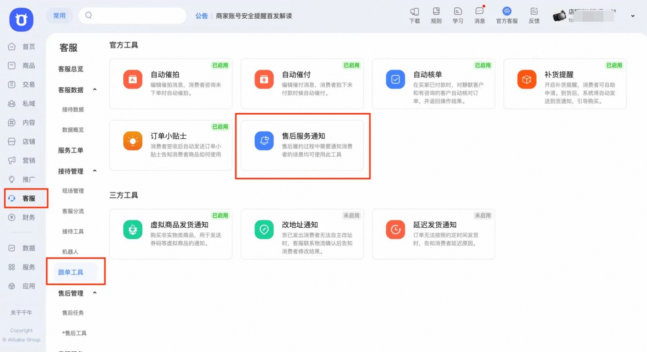
Task: Click the 常用 button
Action: pos(59,16)
